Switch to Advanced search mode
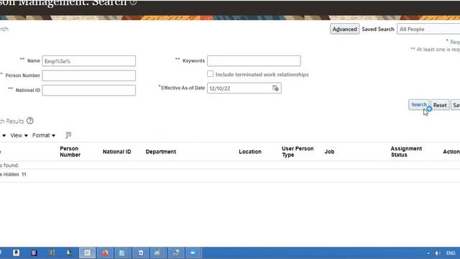Screen dimensions: 460x259 [x=344, y=29]
